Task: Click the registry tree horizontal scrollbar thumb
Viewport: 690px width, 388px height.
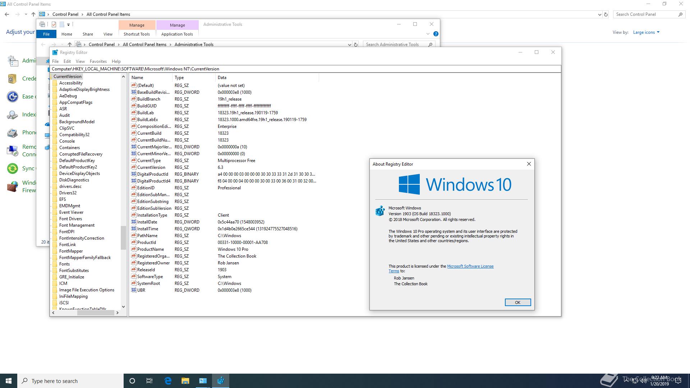Action: point(96,313)
